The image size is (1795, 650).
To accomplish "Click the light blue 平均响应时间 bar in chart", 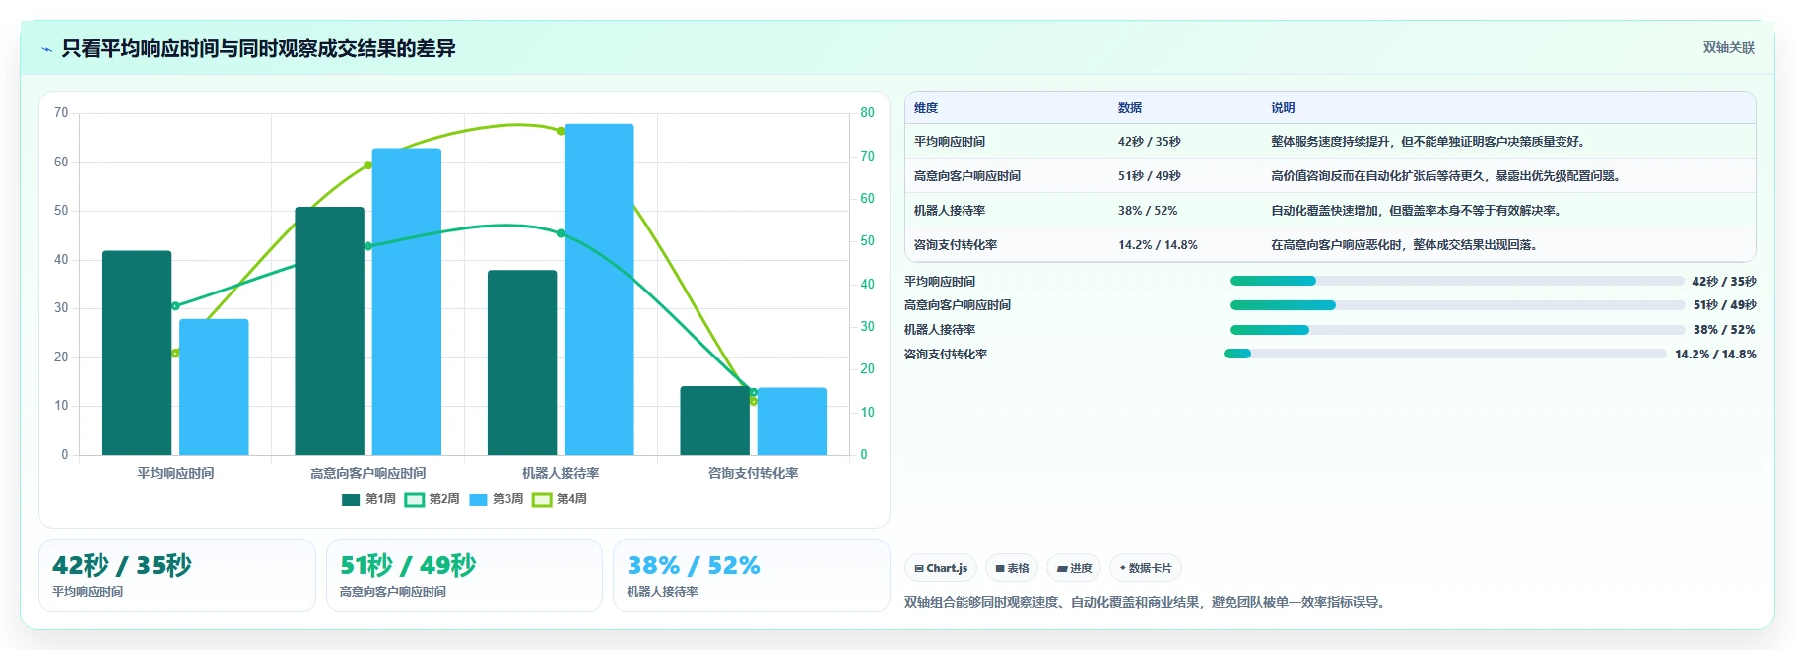I will (x=214, y=387).
